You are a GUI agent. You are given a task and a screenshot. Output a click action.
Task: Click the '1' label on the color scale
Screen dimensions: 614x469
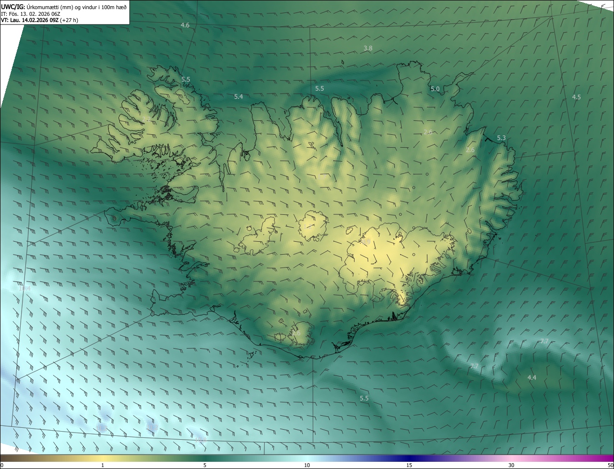(103, 465)
